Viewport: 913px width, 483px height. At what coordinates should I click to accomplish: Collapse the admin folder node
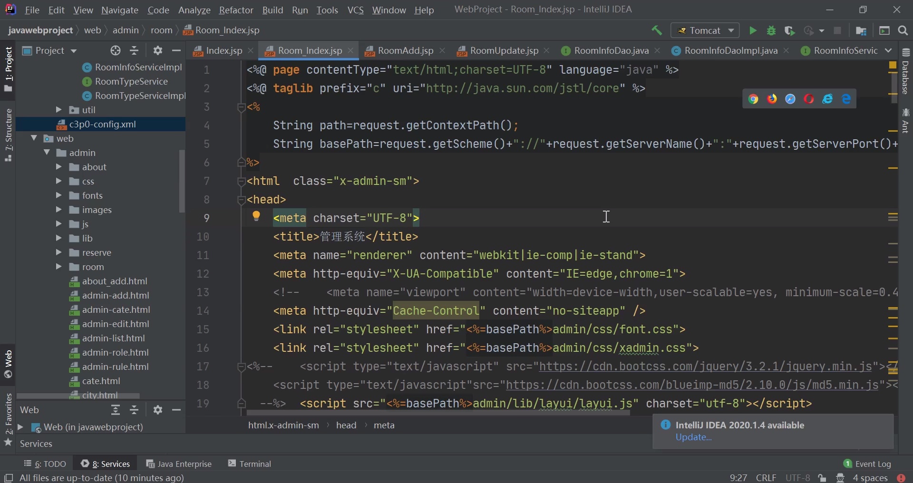point(47,153)
